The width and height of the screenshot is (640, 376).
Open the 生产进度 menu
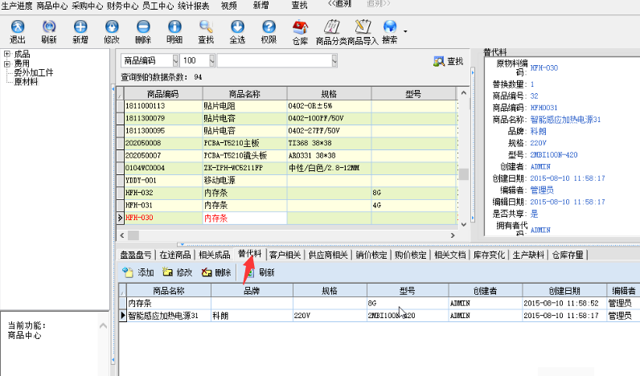[x=17, y=6]
